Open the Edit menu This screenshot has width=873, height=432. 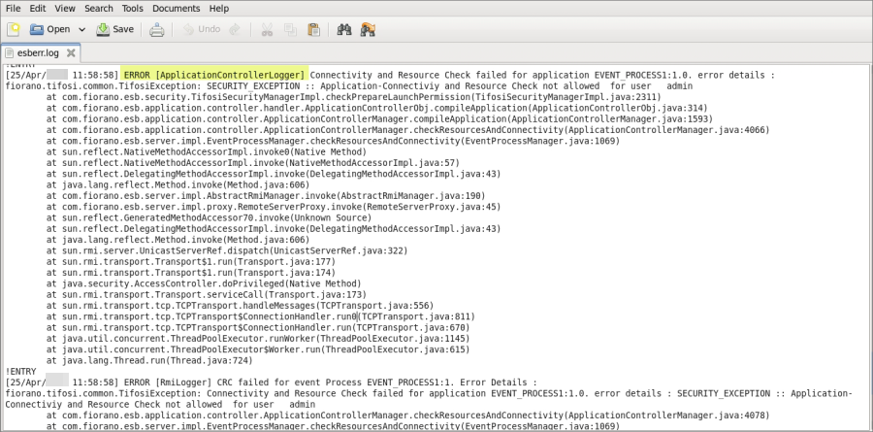tap(38, 8)
